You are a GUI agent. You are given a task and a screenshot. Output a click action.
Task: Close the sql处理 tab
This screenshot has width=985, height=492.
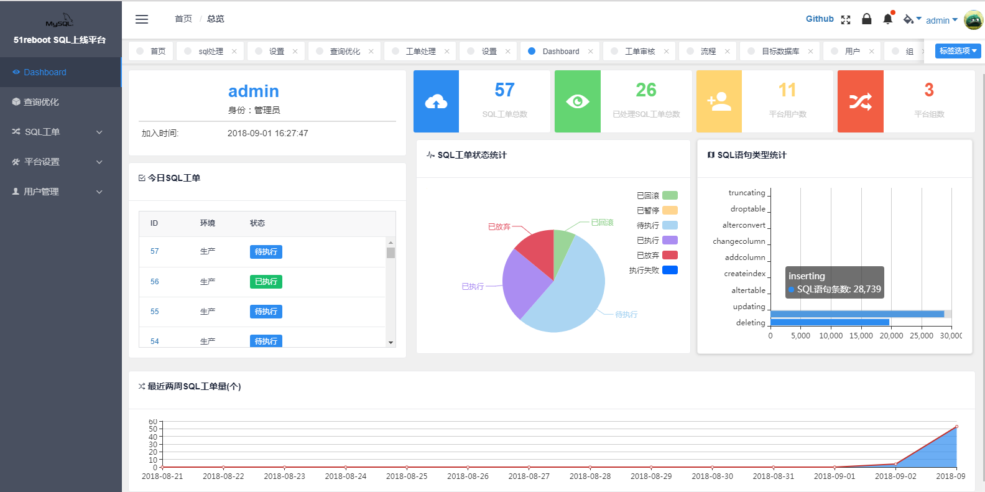point(234,52)
